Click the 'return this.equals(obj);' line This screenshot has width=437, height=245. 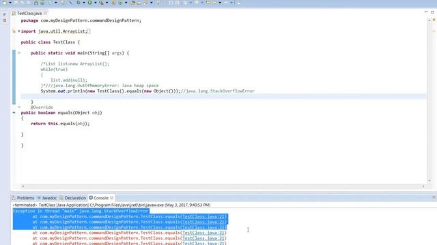60,124
